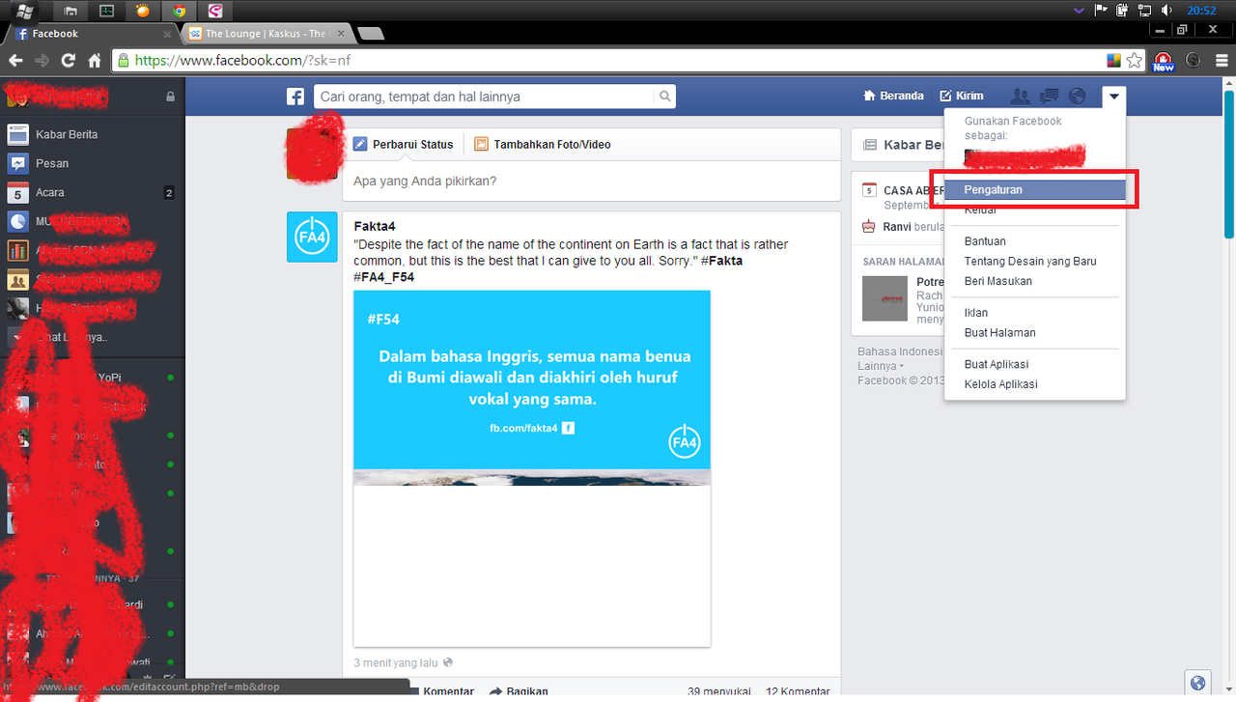Select Kelola Aplikasi menu entry
Image resolution: width=1236 pixels, height=702 pixels.
(x=1001, y=384)
